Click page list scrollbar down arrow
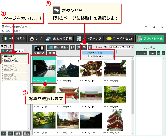The height and width of the screenshot is (137, 166). [x=29, y=129]
